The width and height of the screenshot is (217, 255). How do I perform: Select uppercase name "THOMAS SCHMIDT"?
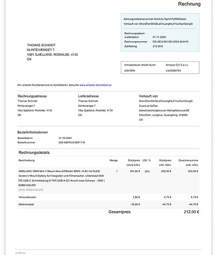tap(41, 45)
